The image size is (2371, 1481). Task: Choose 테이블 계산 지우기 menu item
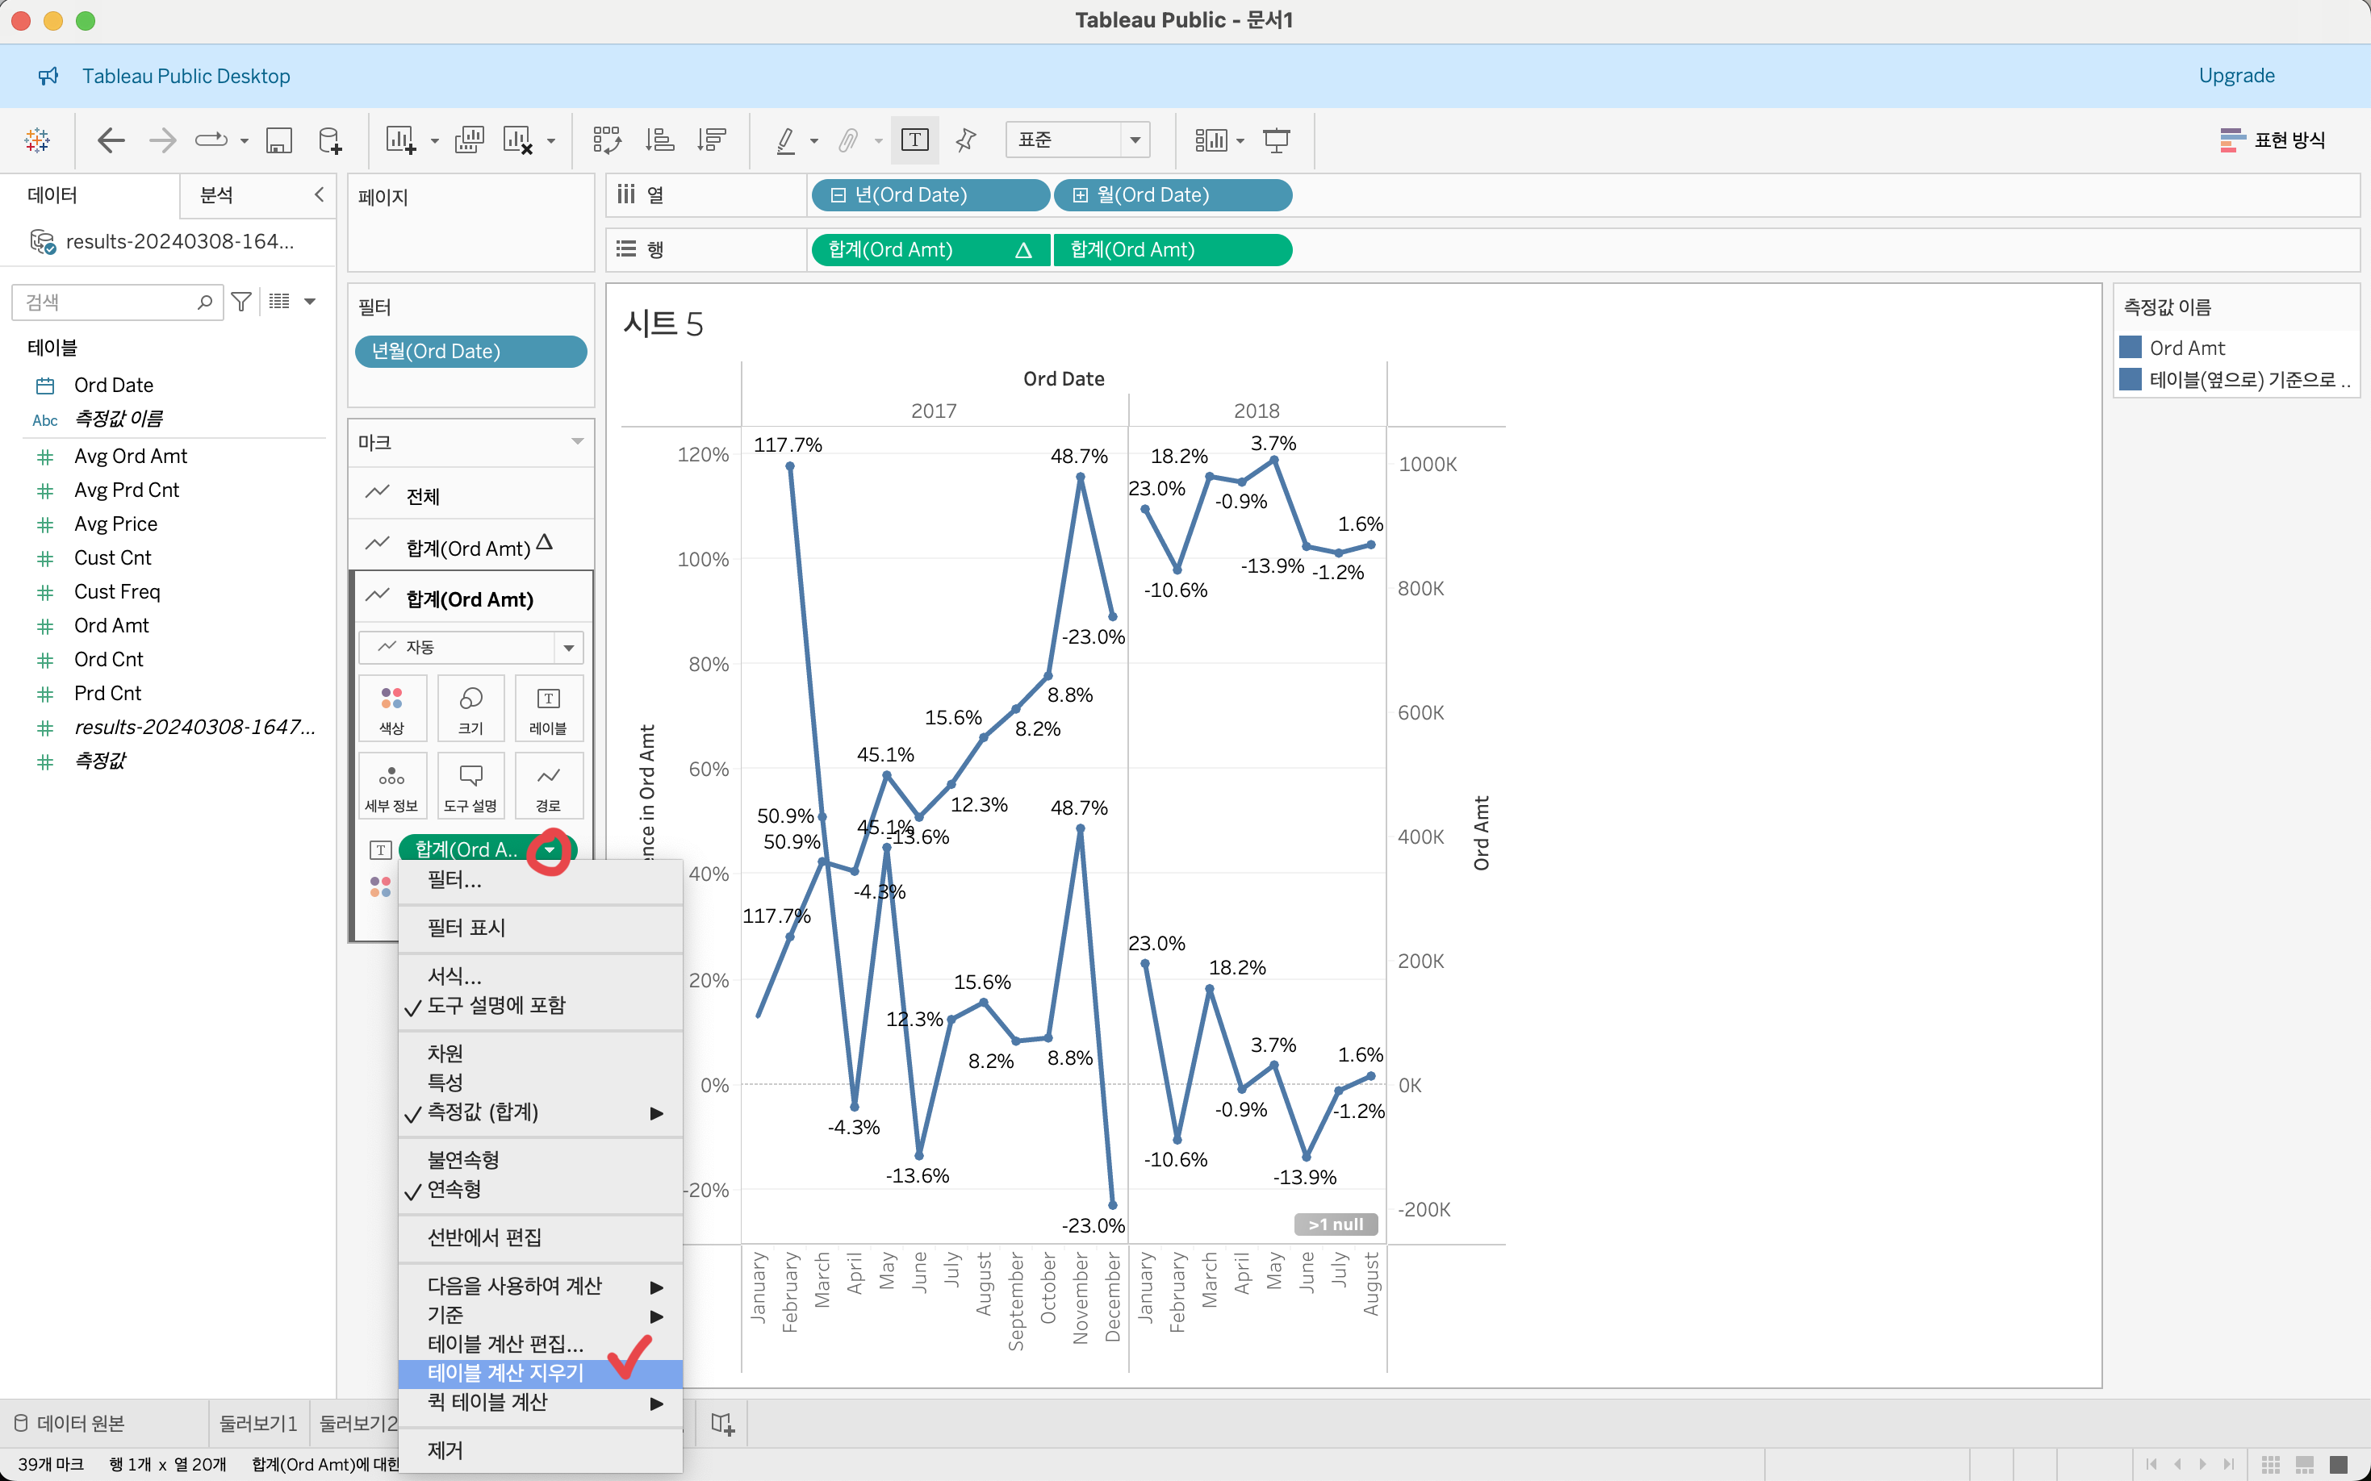click(x=505, y=1373)
